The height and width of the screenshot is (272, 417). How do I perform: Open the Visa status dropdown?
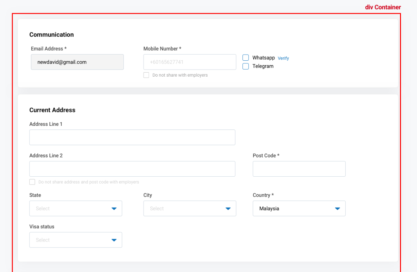pyautogui.click(x=76, y=240)
